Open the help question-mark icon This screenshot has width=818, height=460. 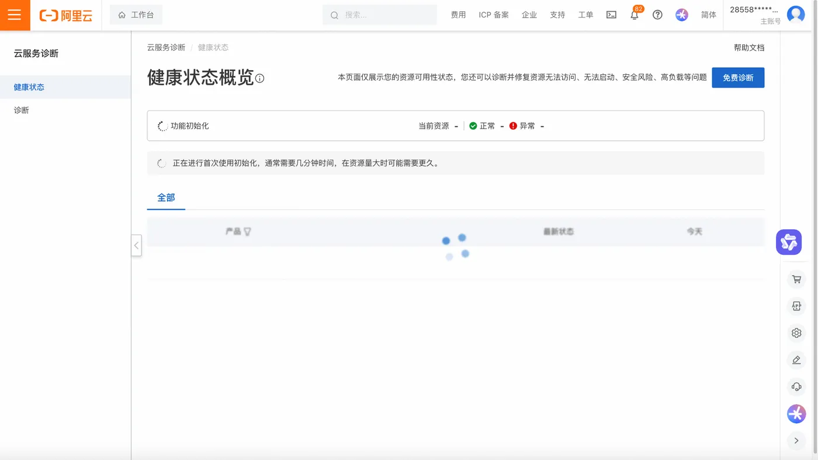coord(657,15)
